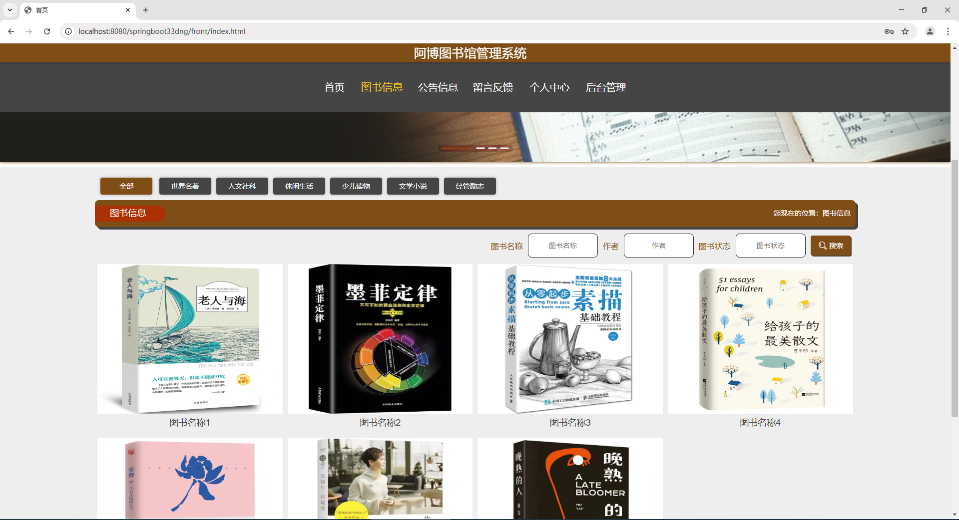
Task: Close the 首页 browser tab
Action: coord(128,10)
